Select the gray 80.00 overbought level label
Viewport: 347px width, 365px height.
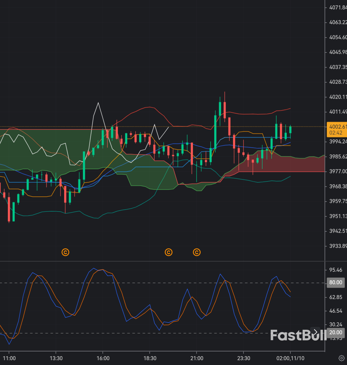point(336,283)
